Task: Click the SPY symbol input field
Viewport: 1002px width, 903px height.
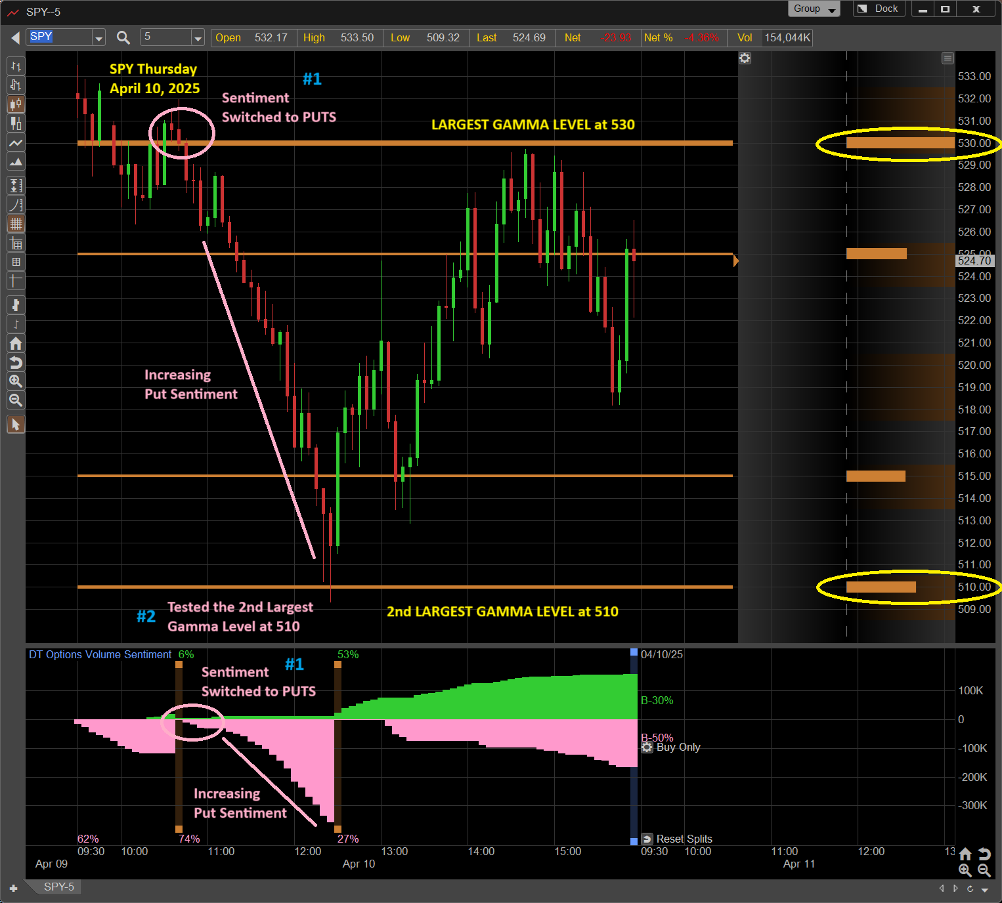Action: [60, 37]
